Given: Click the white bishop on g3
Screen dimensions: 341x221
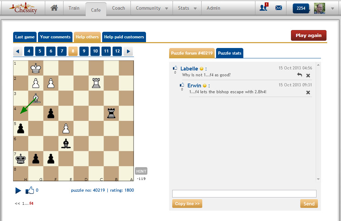Looking at the screenshot, I should pyautogui.click(x=36, y=98).
